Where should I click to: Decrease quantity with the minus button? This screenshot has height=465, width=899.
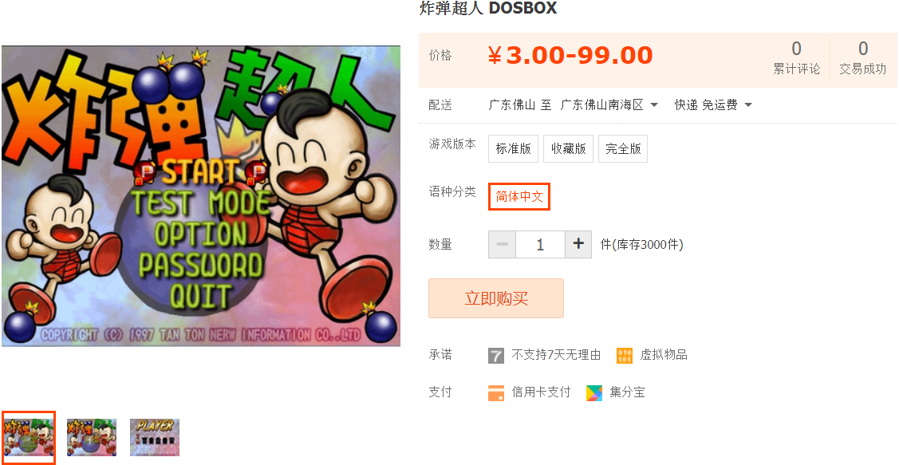click(503, 244)
